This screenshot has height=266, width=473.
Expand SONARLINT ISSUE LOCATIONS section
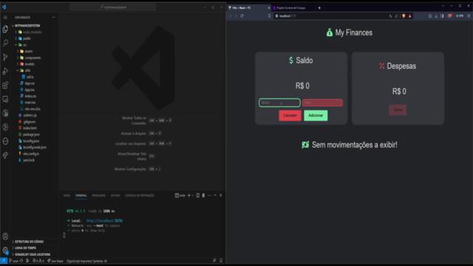(33, 254)
